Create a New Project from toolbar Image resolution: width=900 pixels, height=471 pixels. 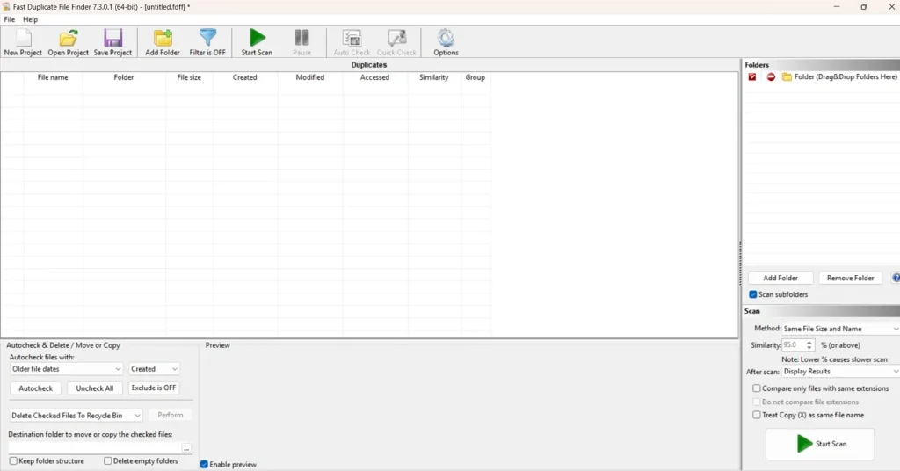(23, 42)
